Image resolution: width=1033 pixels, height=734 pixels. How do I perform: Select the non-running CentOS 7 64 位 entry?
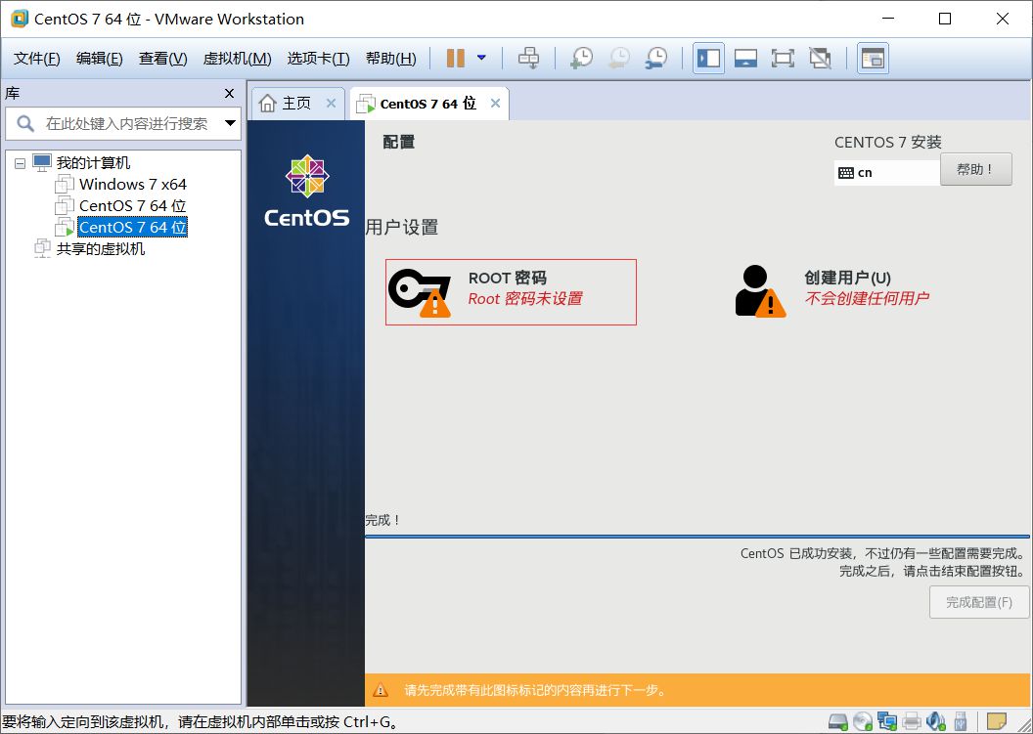click(x=133, y=205)
